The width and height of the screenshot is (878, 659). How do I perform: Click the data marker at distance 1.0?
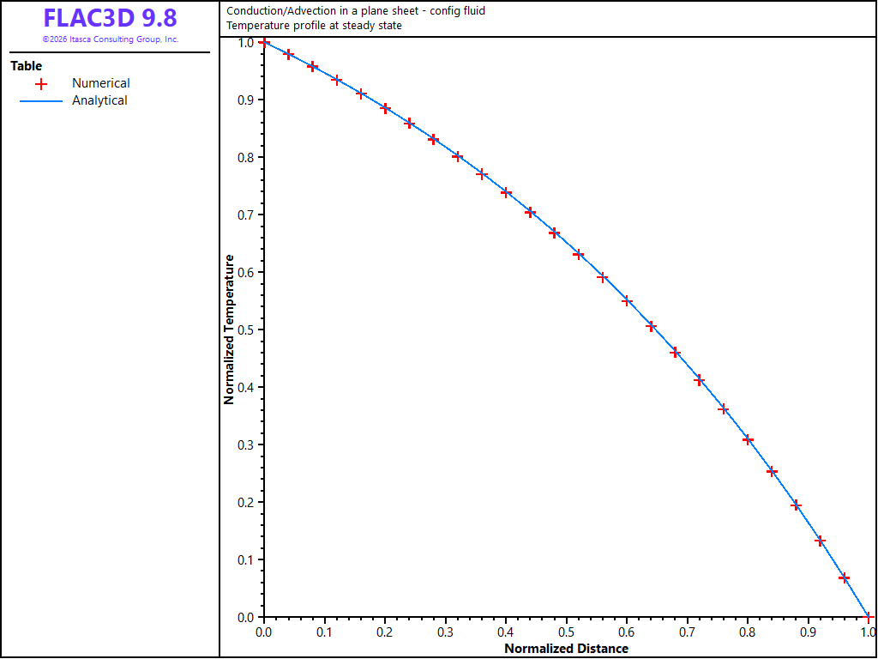click(x=869, y=617)
